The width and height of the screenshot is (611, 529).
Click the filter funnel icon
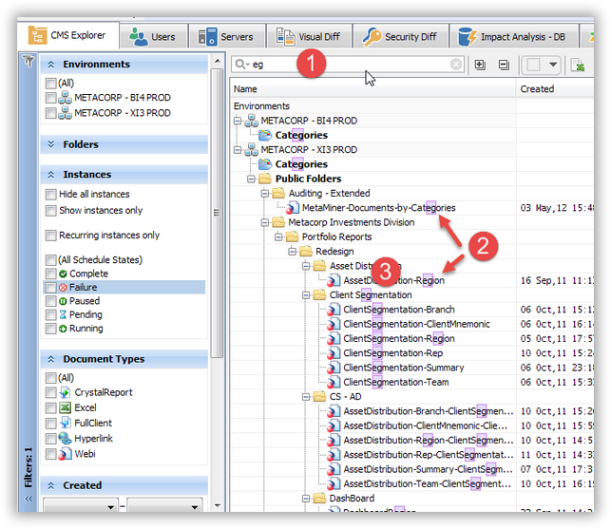29,61
